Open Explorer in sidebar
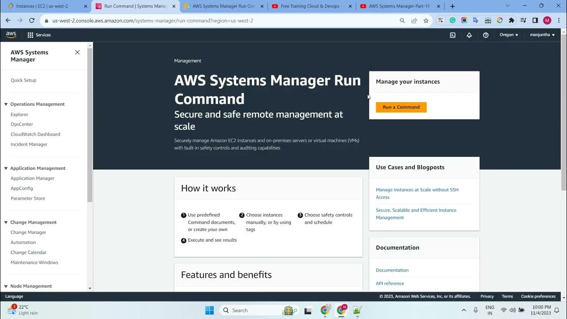This screenshot has width=567, height=319. (19, 114)
